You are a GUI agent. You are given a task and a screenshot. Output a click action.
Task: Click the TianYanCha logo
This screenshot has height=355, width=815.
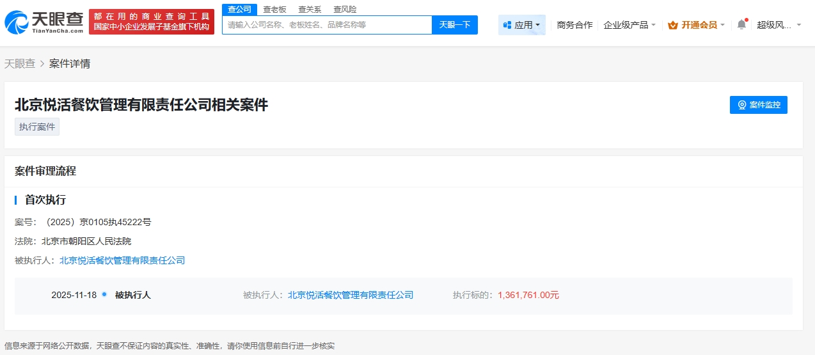coord(44,22)
